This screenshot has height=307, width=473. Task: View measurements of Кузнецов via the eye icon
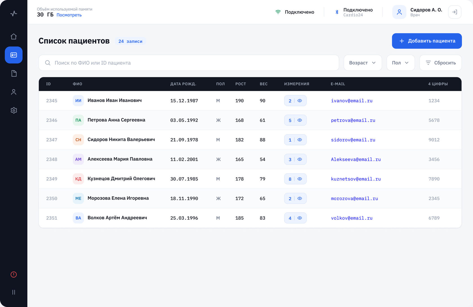[300, 179]
